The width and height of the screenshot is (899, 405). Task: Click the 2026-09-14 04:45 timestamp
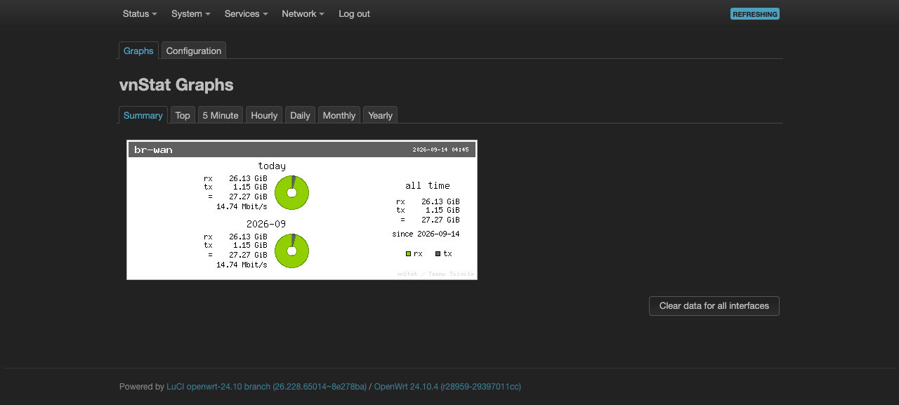(x=440, y=150)
